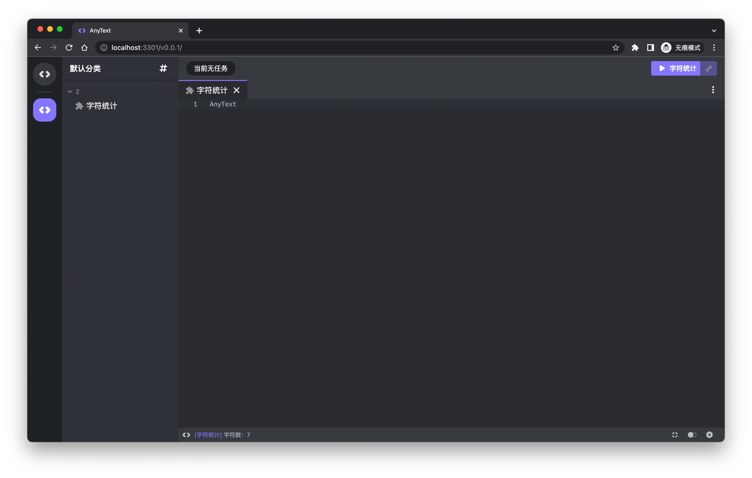The height and width of the screenshot is (478, 752).
Task: Collapse the Z group in the tree
Action: [70, 92]
